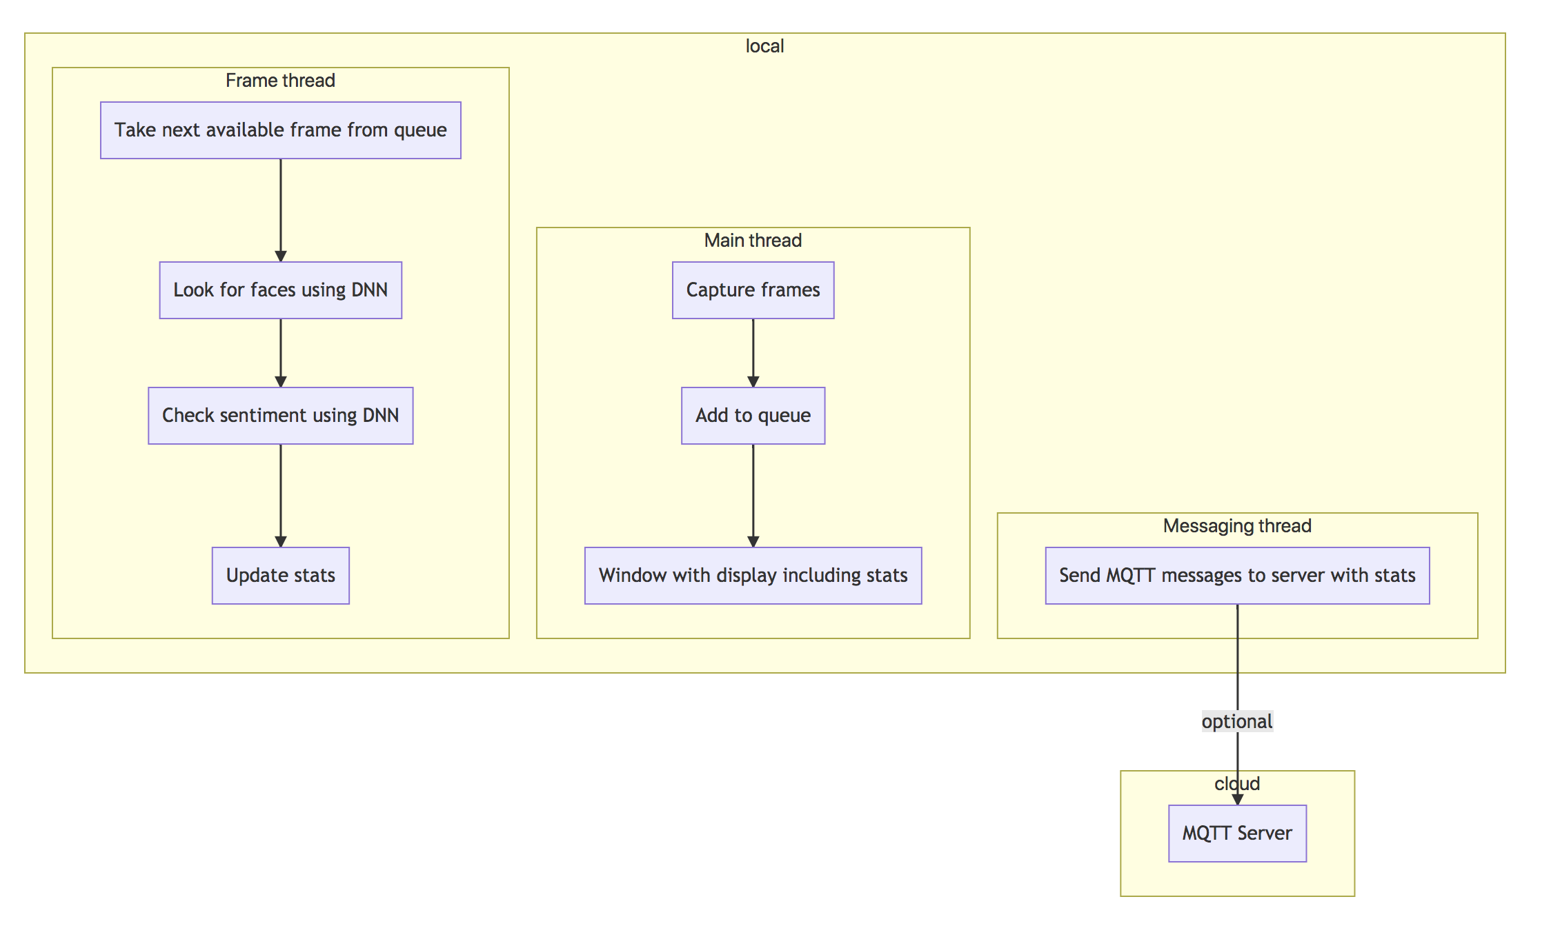Click arrowhead pointing into 'Update stats'
This screenshot has width=1551, height=928.
pyautogui.click(x=280, y=542)
